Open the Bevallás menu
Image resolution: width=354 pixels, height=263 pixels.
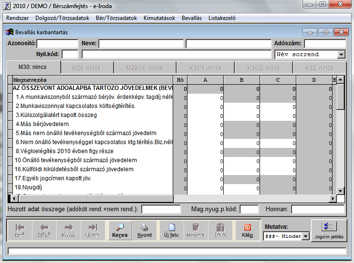pos(192,18)
